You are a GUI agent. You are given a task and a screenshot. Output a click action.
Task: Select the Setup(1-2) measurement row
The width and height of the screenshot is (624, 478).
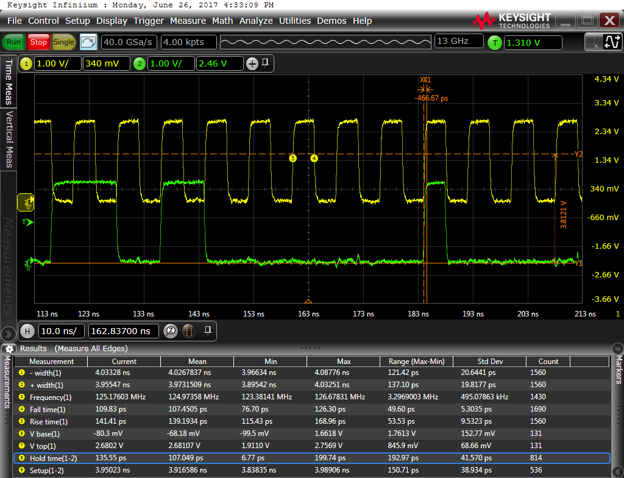[x=312, y=471]
